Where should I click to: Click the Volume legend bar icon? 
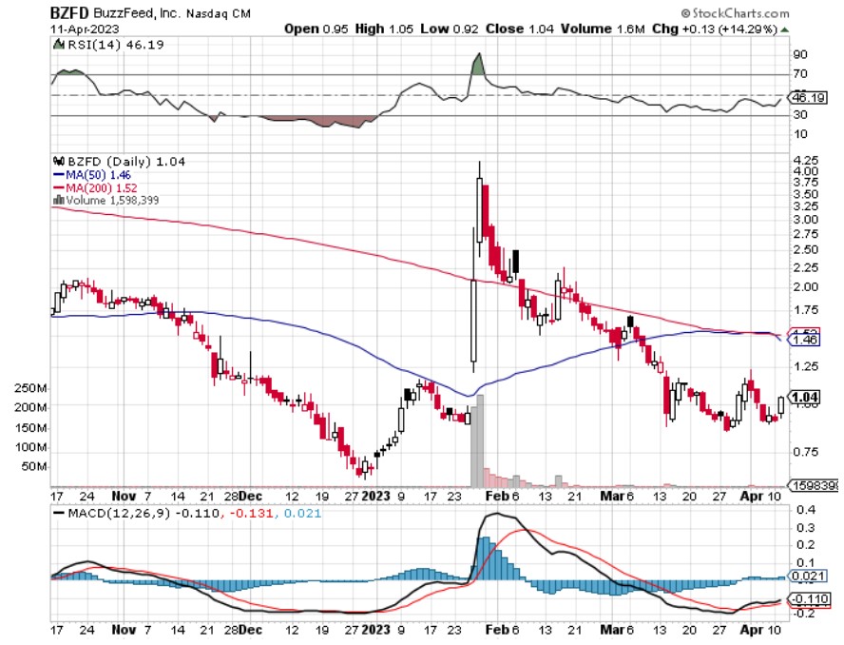click(x=56, y=201)
